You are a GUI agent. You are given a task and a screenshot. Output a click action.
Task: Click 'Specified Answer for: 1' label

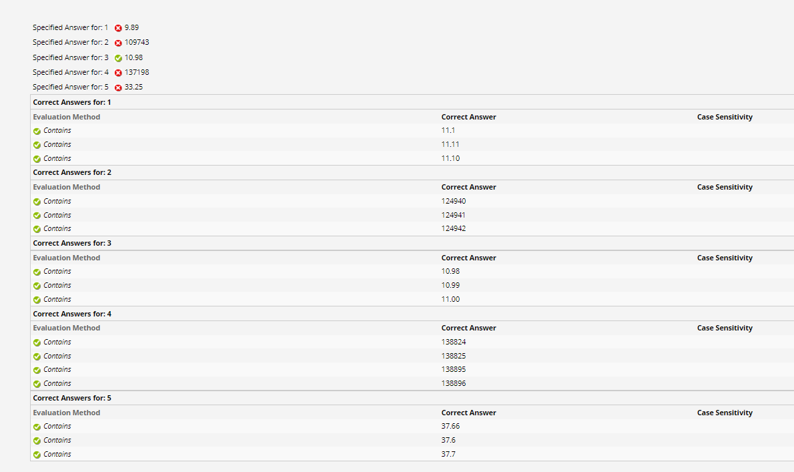70,27
